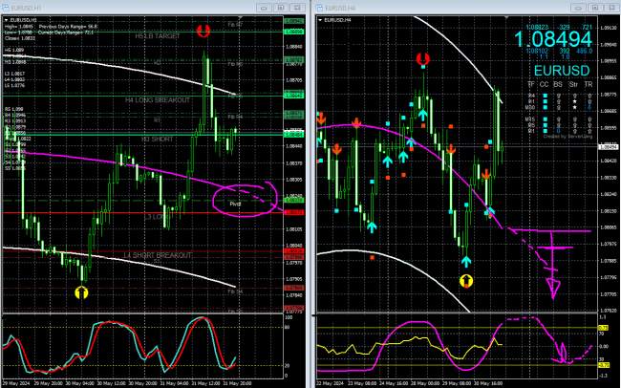The width and height of the screenshot is (621, 388).
Task: Click cyan up arrow above H4 yellow circle
Action: 466,261
